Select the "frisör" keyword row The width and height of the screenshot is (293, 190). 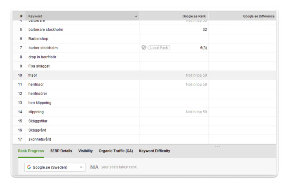coord(33,75)
